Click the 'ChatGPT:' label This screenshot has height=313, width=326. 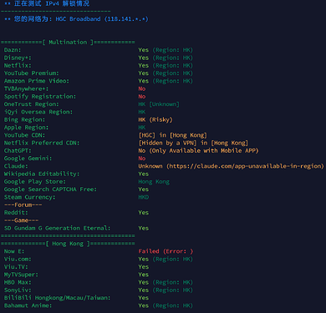(x=18, y=151)
